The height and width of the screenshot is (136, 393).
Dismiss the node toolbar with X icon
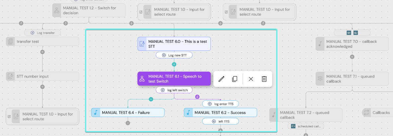point(251,79)
